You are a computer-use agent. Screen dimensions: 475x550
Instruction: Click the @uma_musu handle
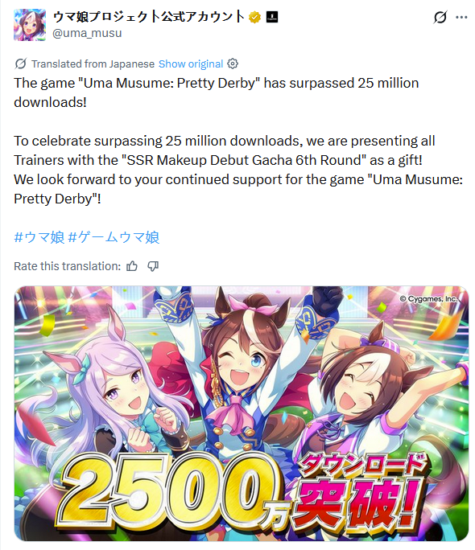pos(87,33)
